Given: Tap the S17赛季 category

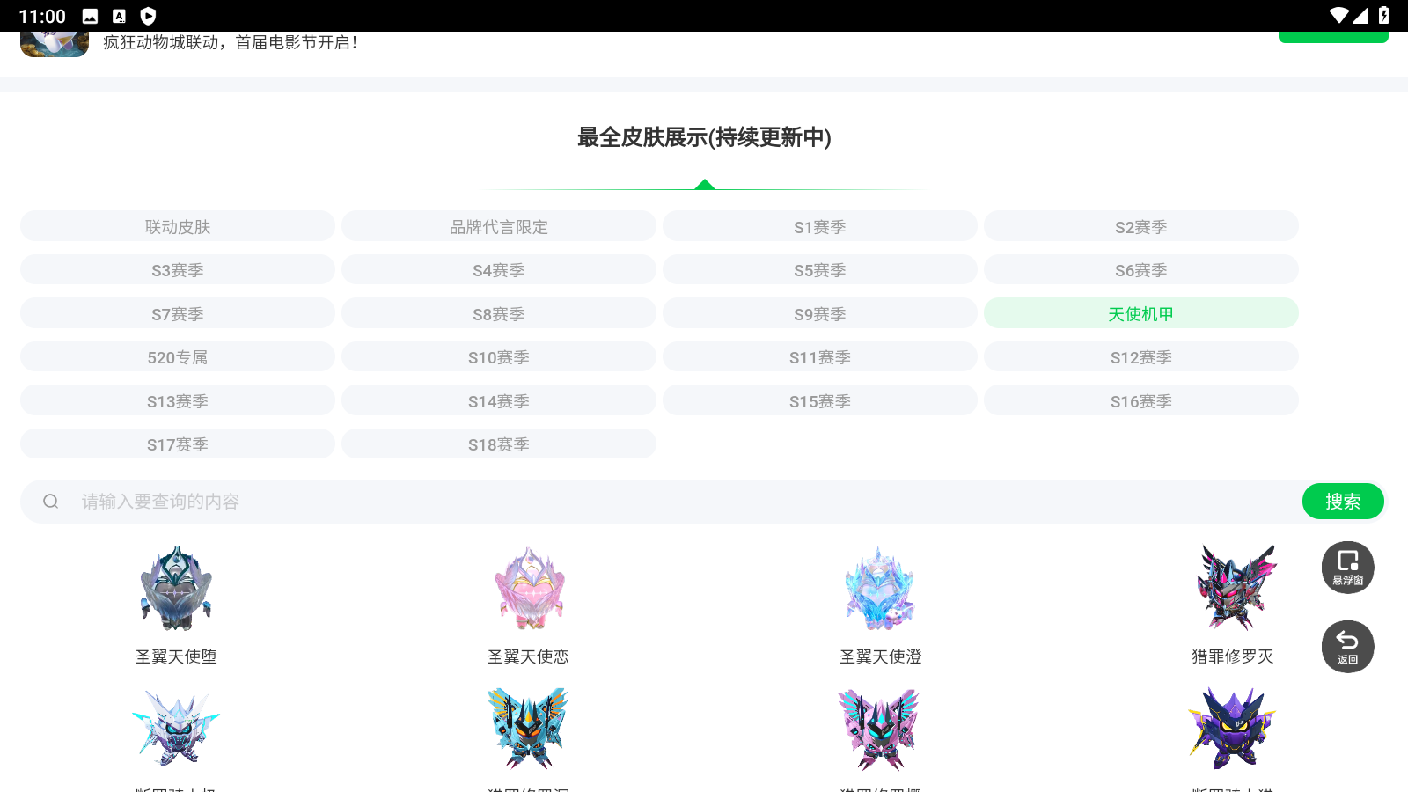Looking at the screenshot, I should point(177,444).
